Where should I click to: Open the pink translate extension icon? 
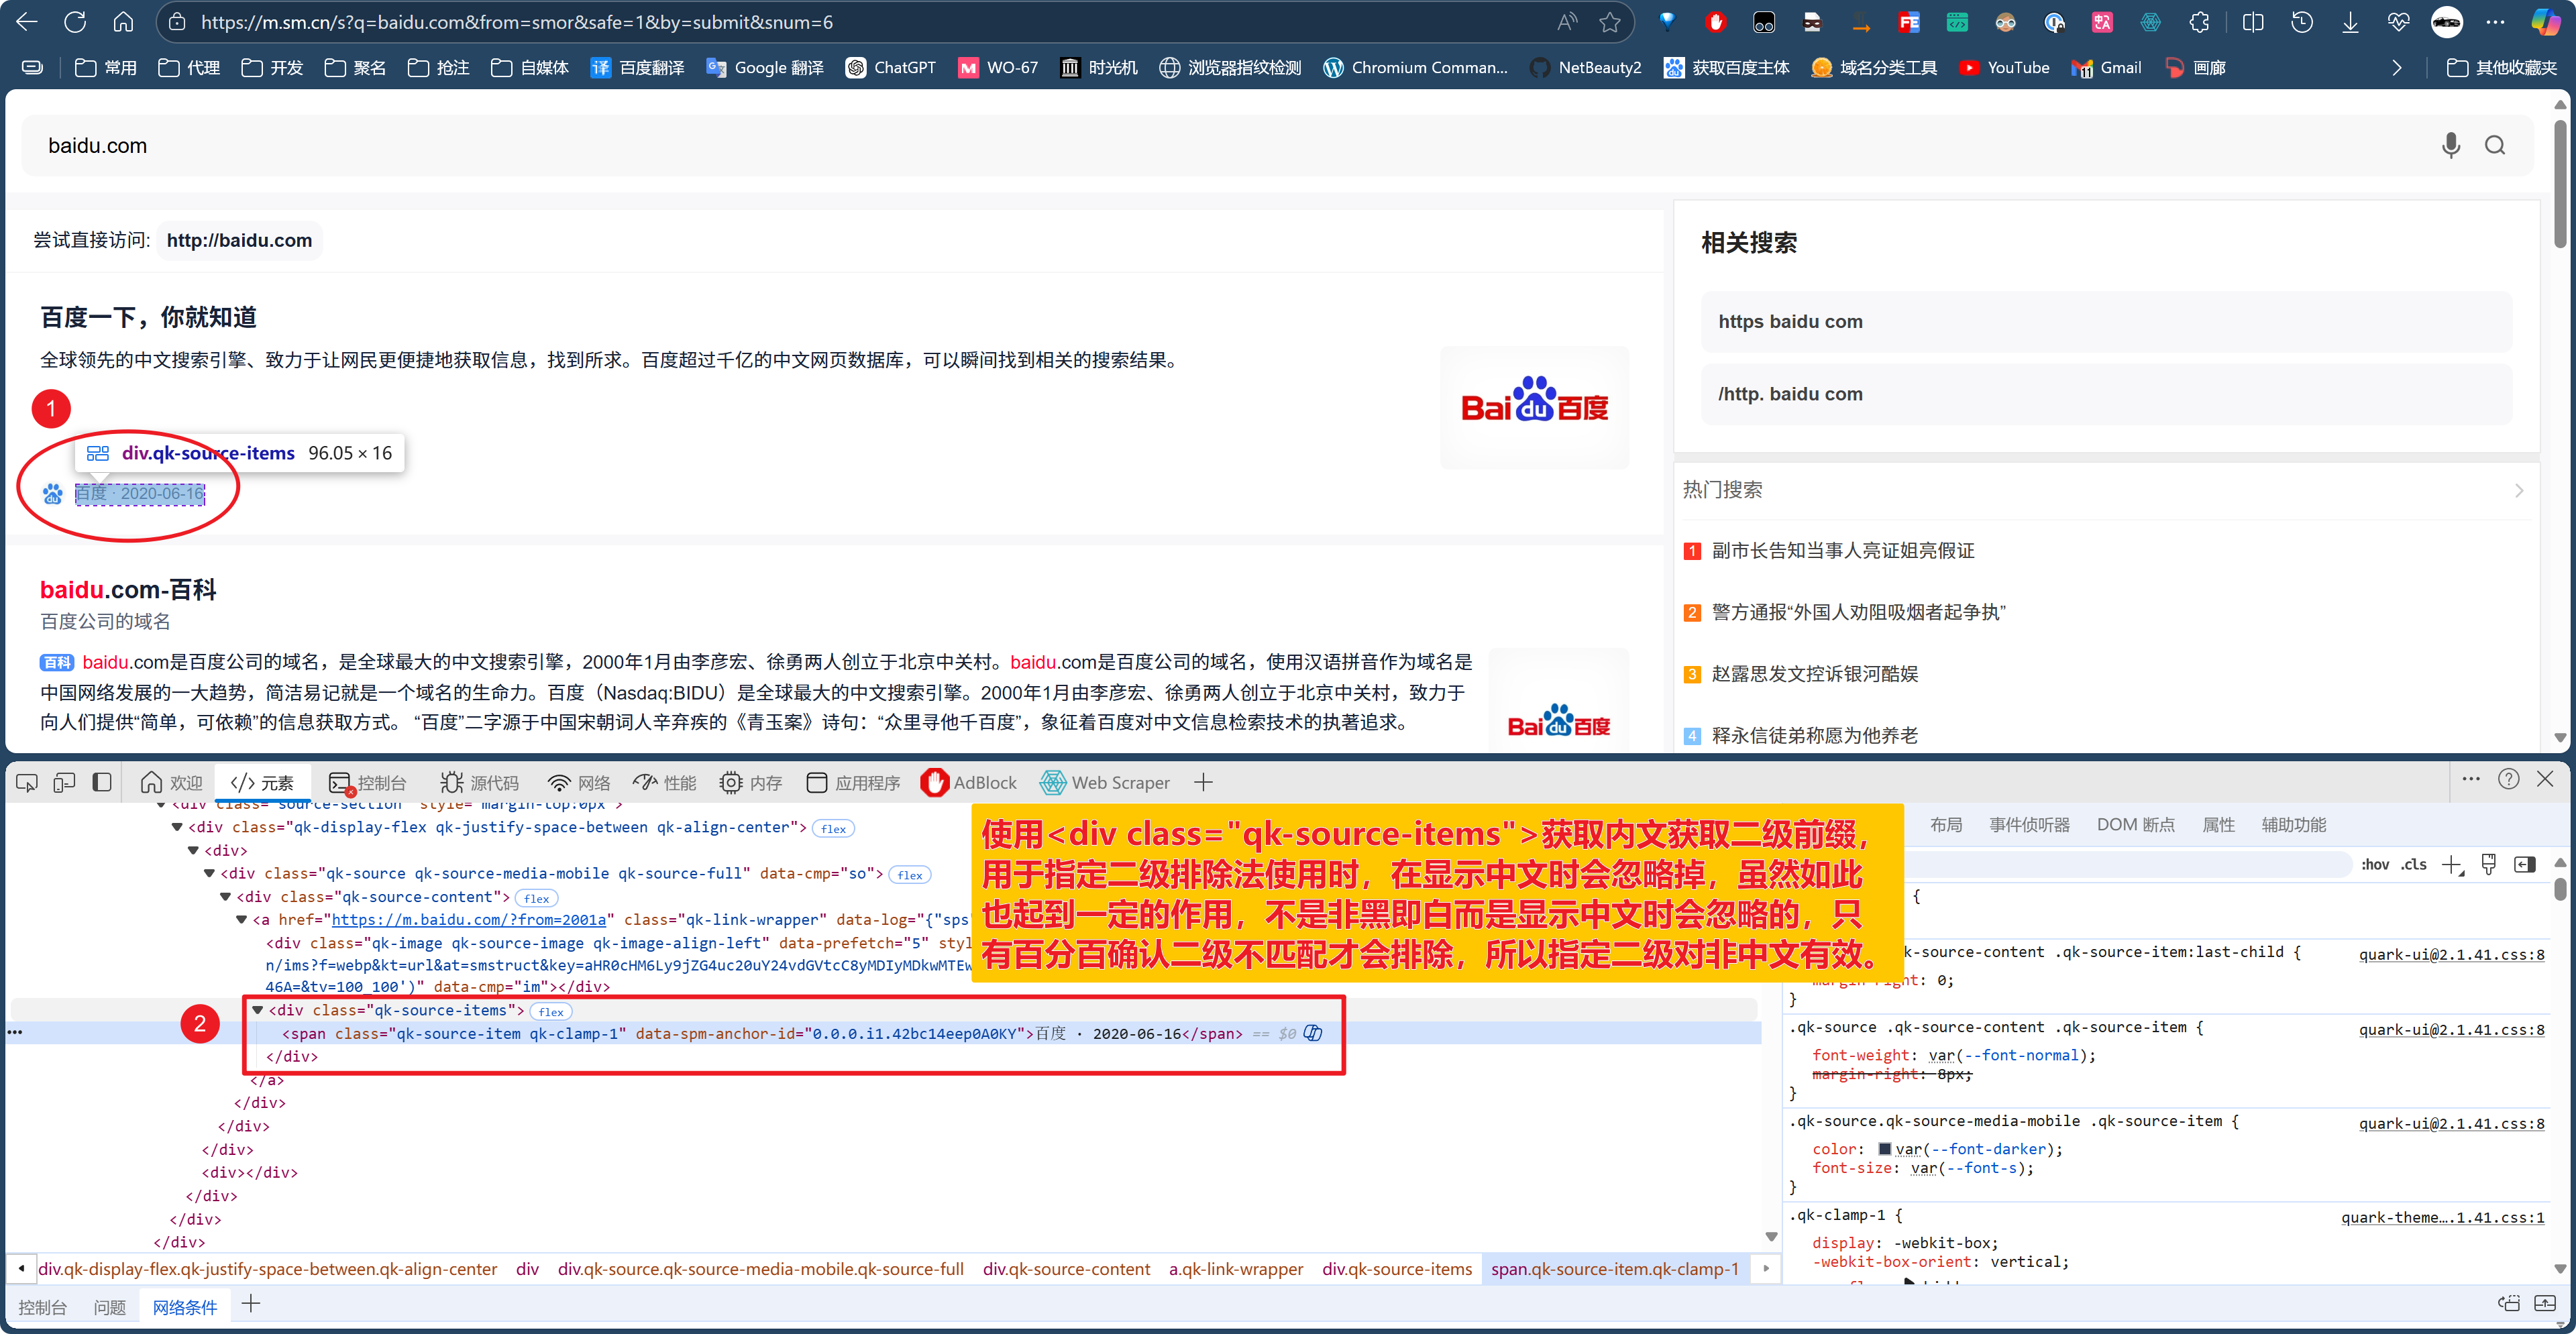click(2102, 22)
